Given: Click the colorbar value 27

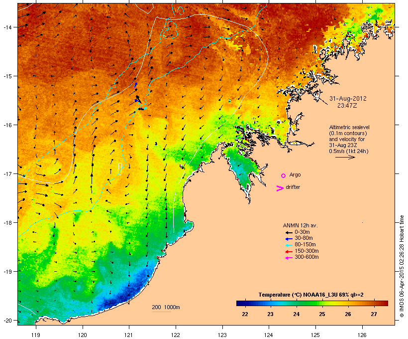Looking at the screenshot, I should (374, 314).
